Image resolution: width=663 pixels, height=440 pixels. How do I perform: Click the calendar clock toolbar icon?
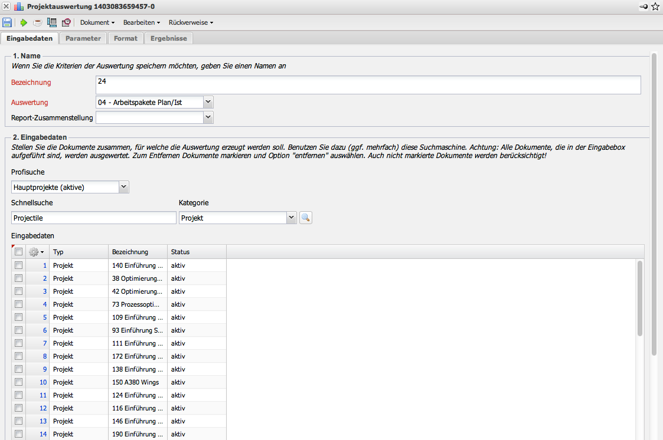tap(66, 22)
